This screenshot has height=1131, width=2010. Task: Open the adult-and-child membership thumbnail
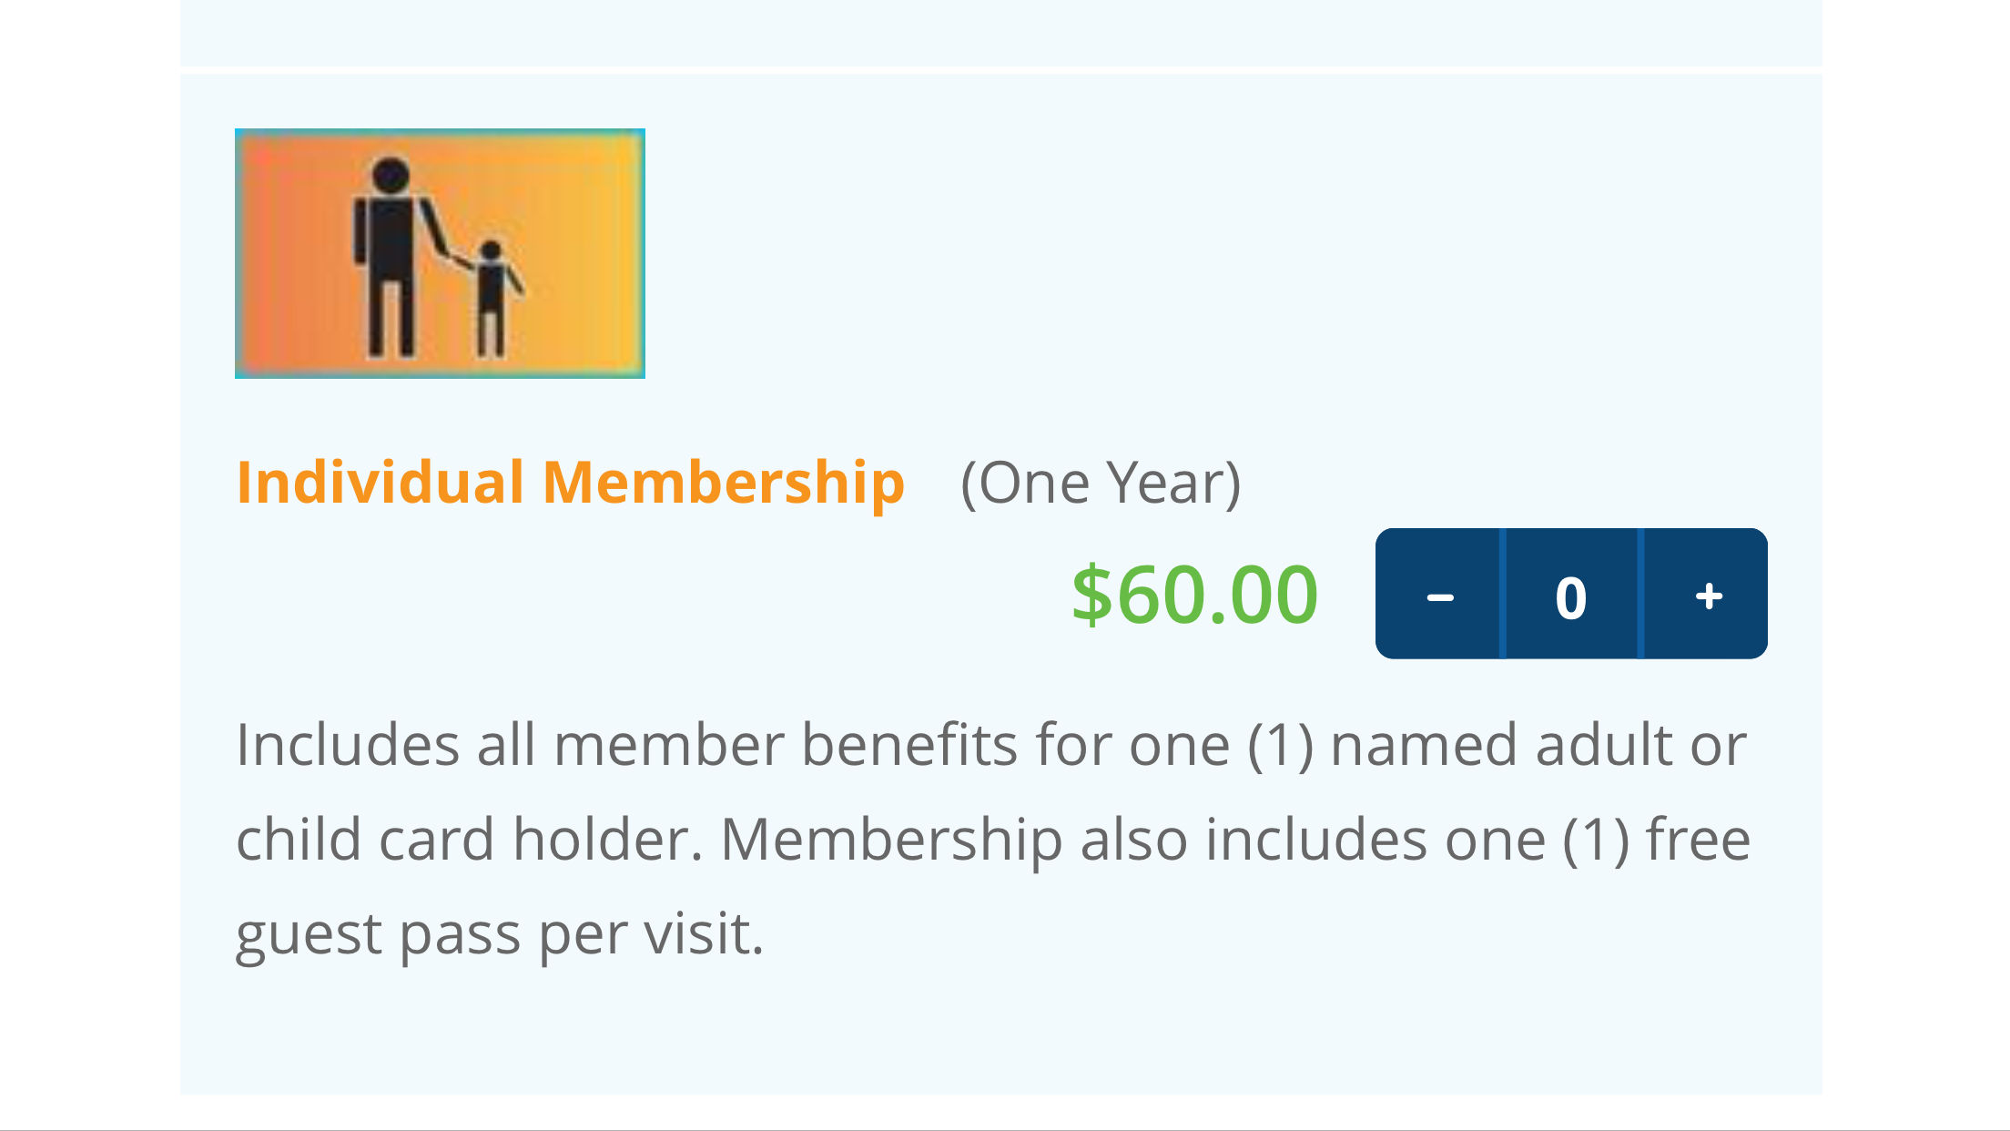click(x=440, y=253)
